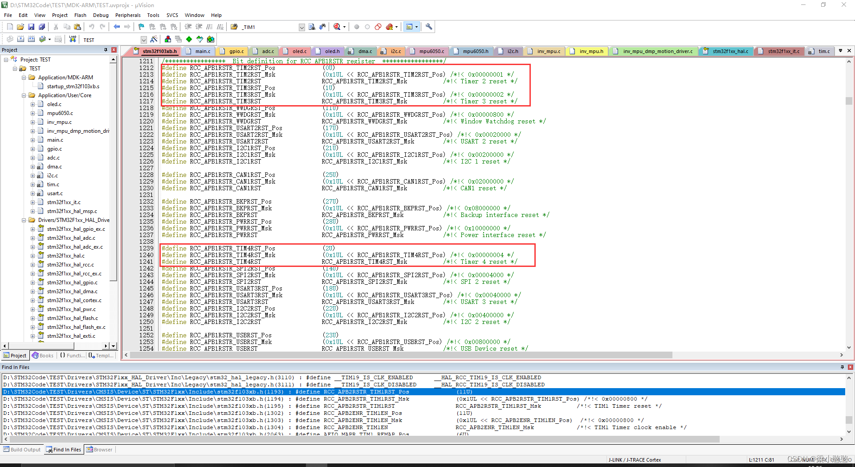Build target files
This screenshot has height=467, width=855.
click(x=20, y=39)
